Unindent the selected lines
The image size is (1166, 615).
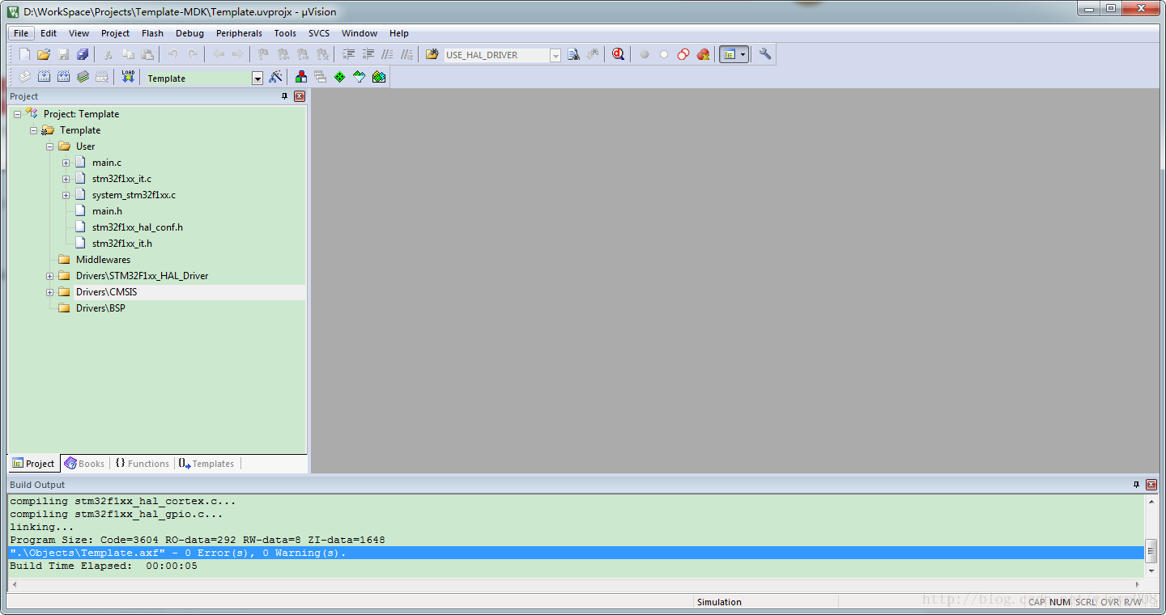click(368, 54)
